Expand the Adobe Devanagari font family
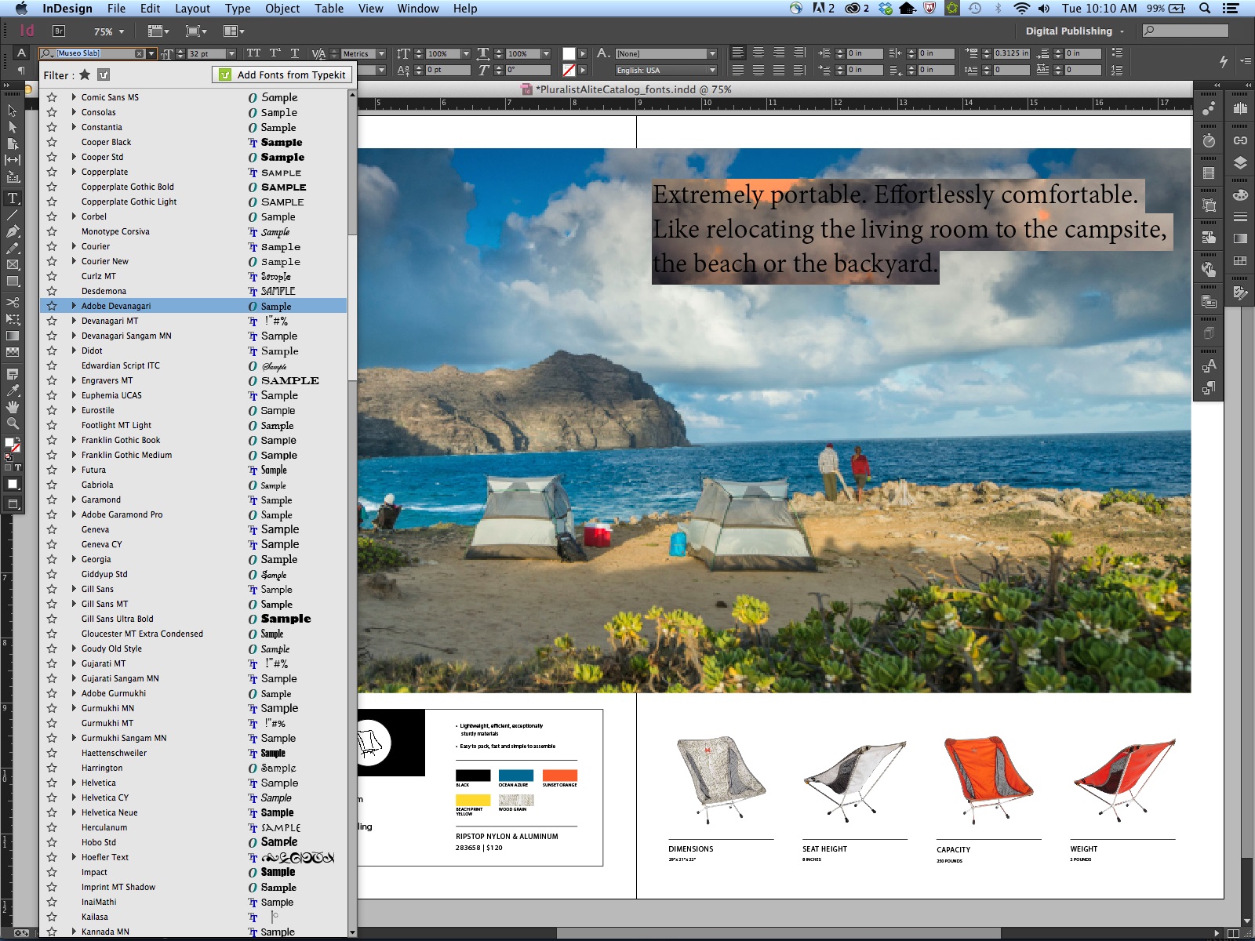This screenshot has width=1255, height=941. click(x=74, y=306)
